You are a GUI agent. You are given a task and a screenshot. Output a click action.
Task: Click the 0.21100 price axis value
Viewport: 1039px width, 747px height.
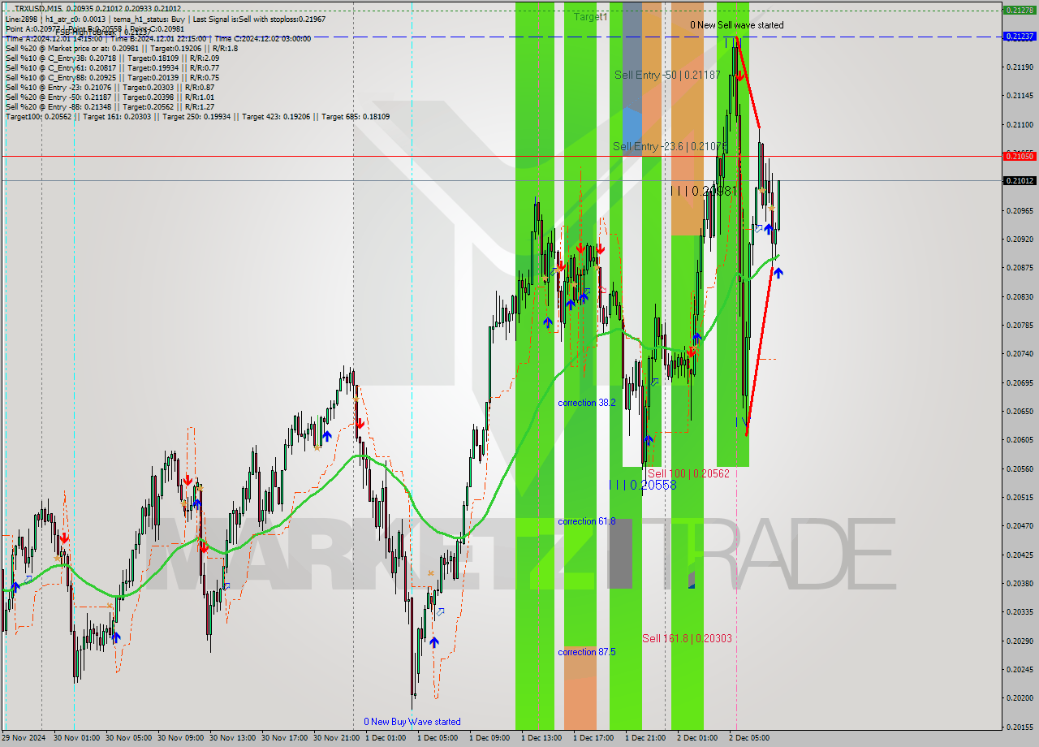point(1020,124)
